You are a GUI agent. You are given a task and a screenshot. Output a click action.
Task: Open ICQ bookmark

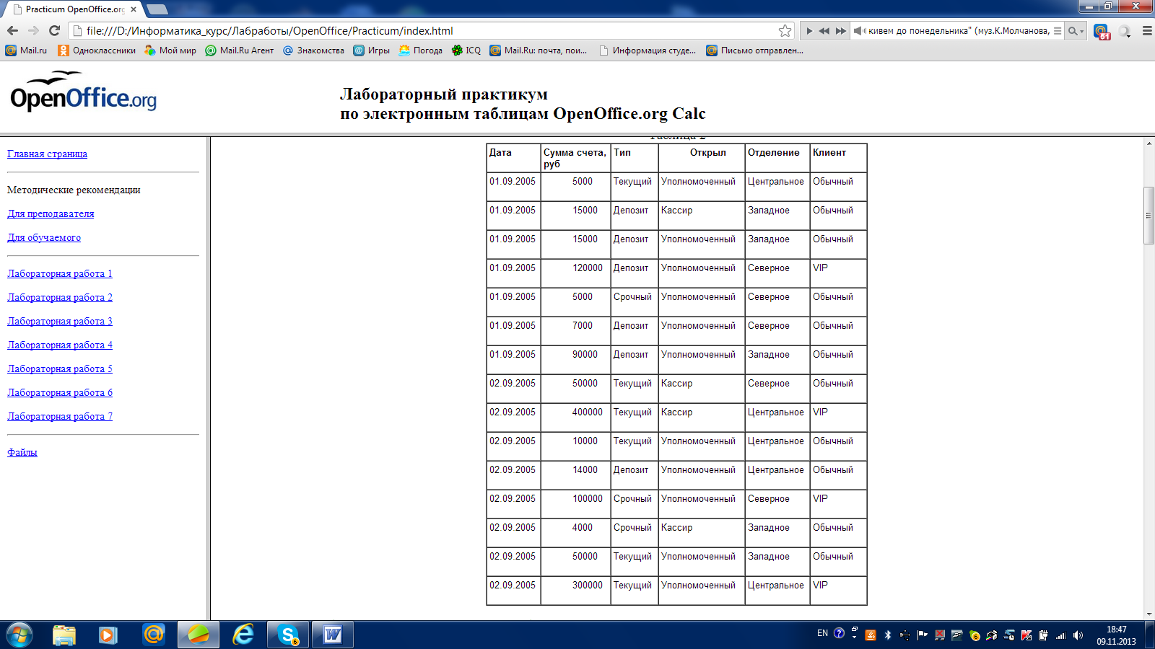point(466,50)
